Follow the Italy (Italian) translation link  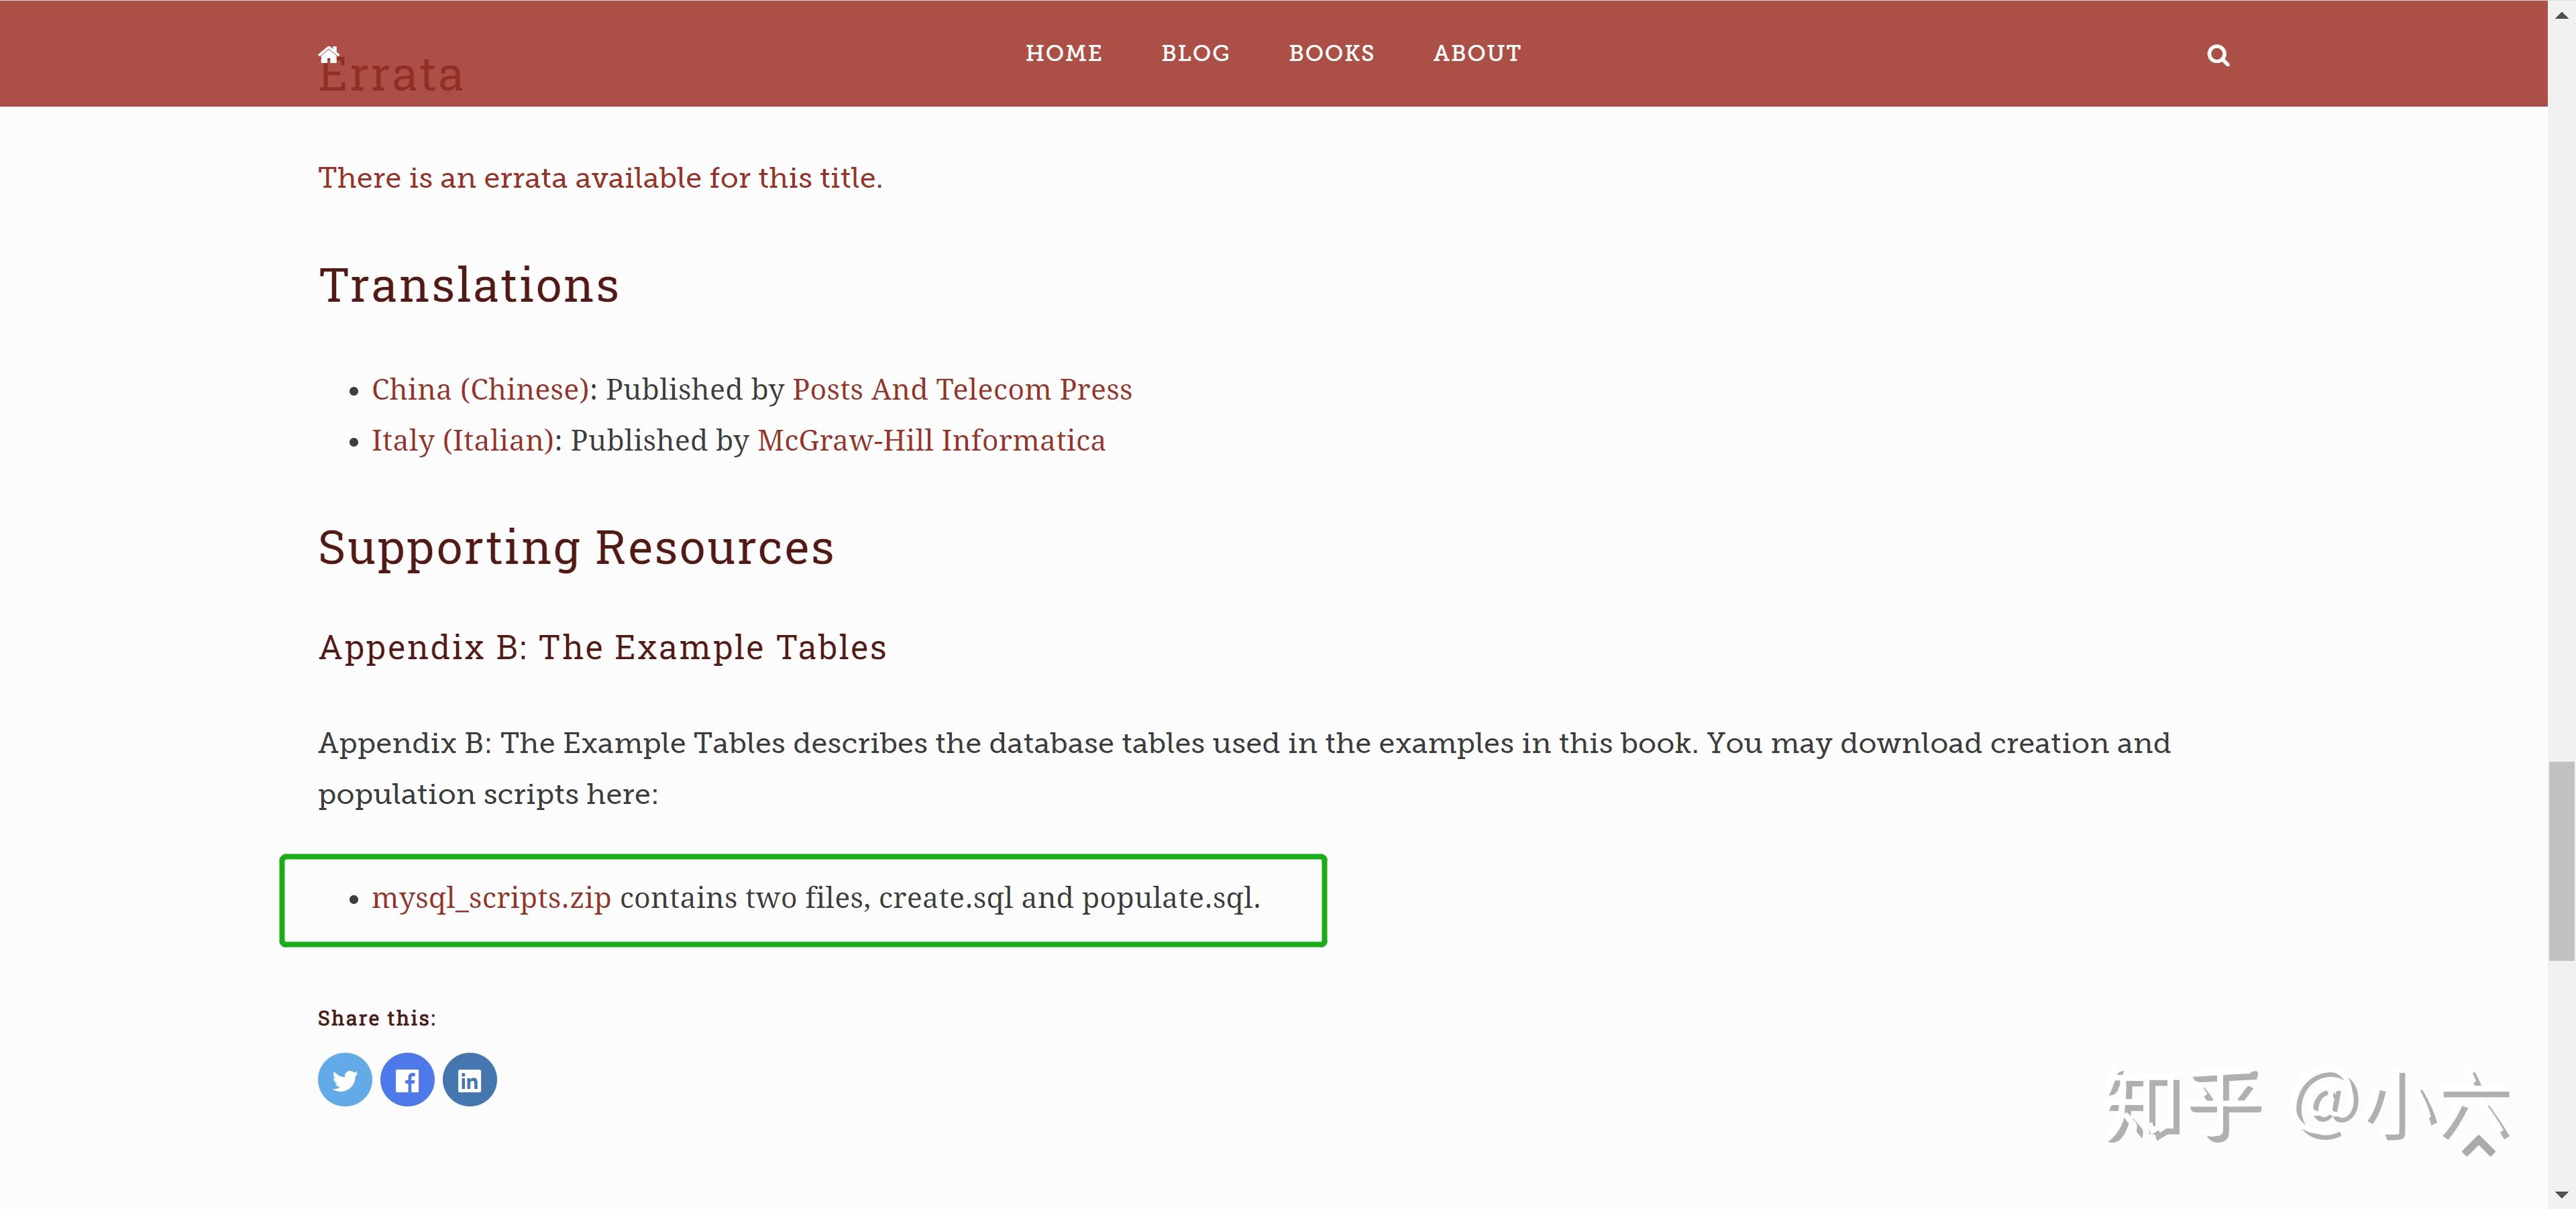click(463, 441)
